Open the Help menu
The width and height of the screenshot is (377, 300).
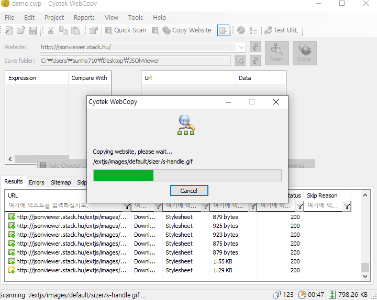click(159, 18)
